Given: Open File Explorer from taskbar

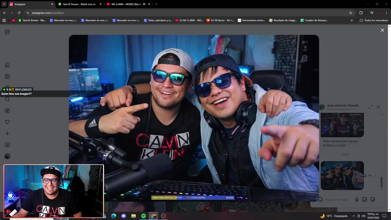Looking at the screenshot, I should click(133, 216).
